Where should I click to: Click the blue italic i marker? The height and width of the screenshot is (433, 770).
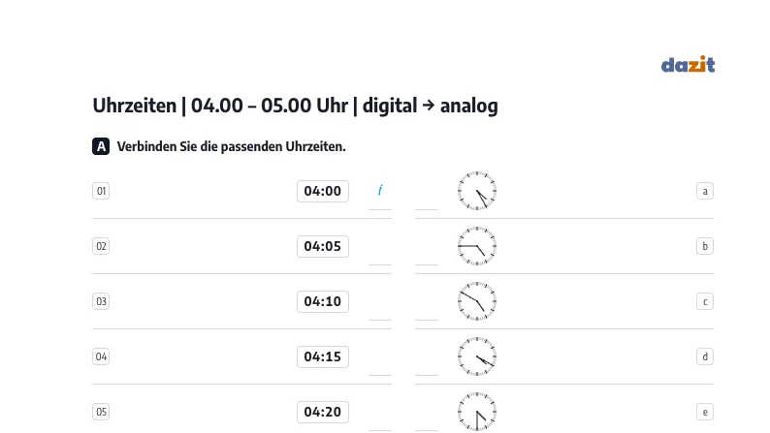click(380, 190)
